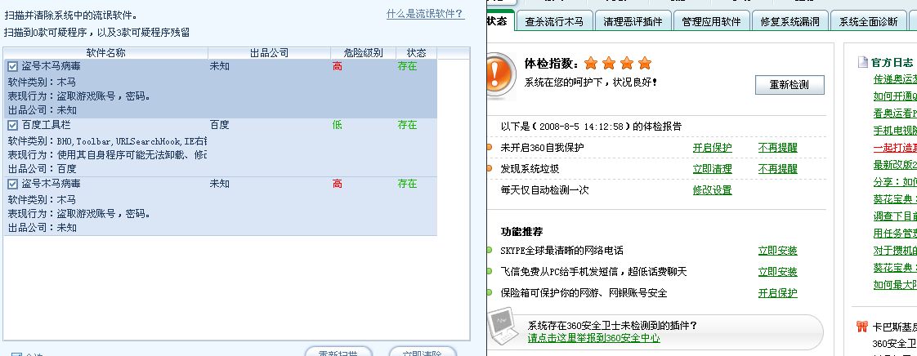
Task: Open the 看奥运看 log link
Action: [896, 113]
